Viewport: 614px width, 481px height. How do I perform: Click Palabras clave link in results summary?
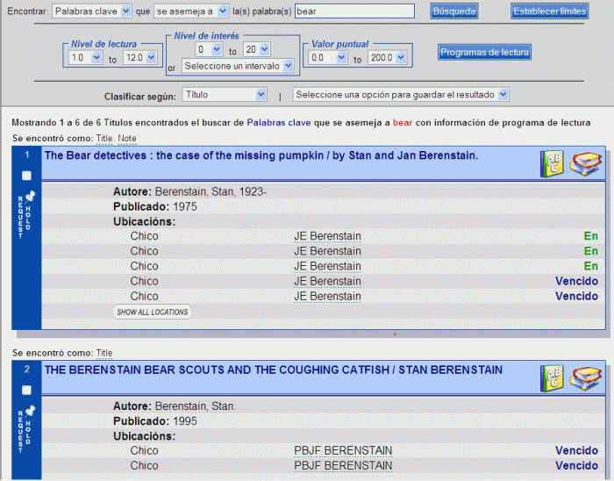pyautogui.click(x=279, y=123)
